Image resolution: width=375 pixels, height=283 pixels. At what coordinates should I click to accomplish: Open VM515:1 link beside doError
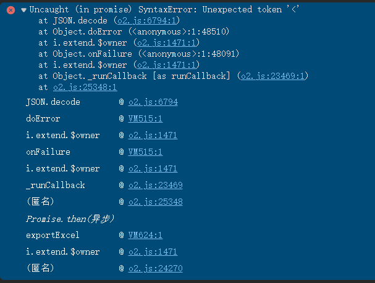coord(145,118)
